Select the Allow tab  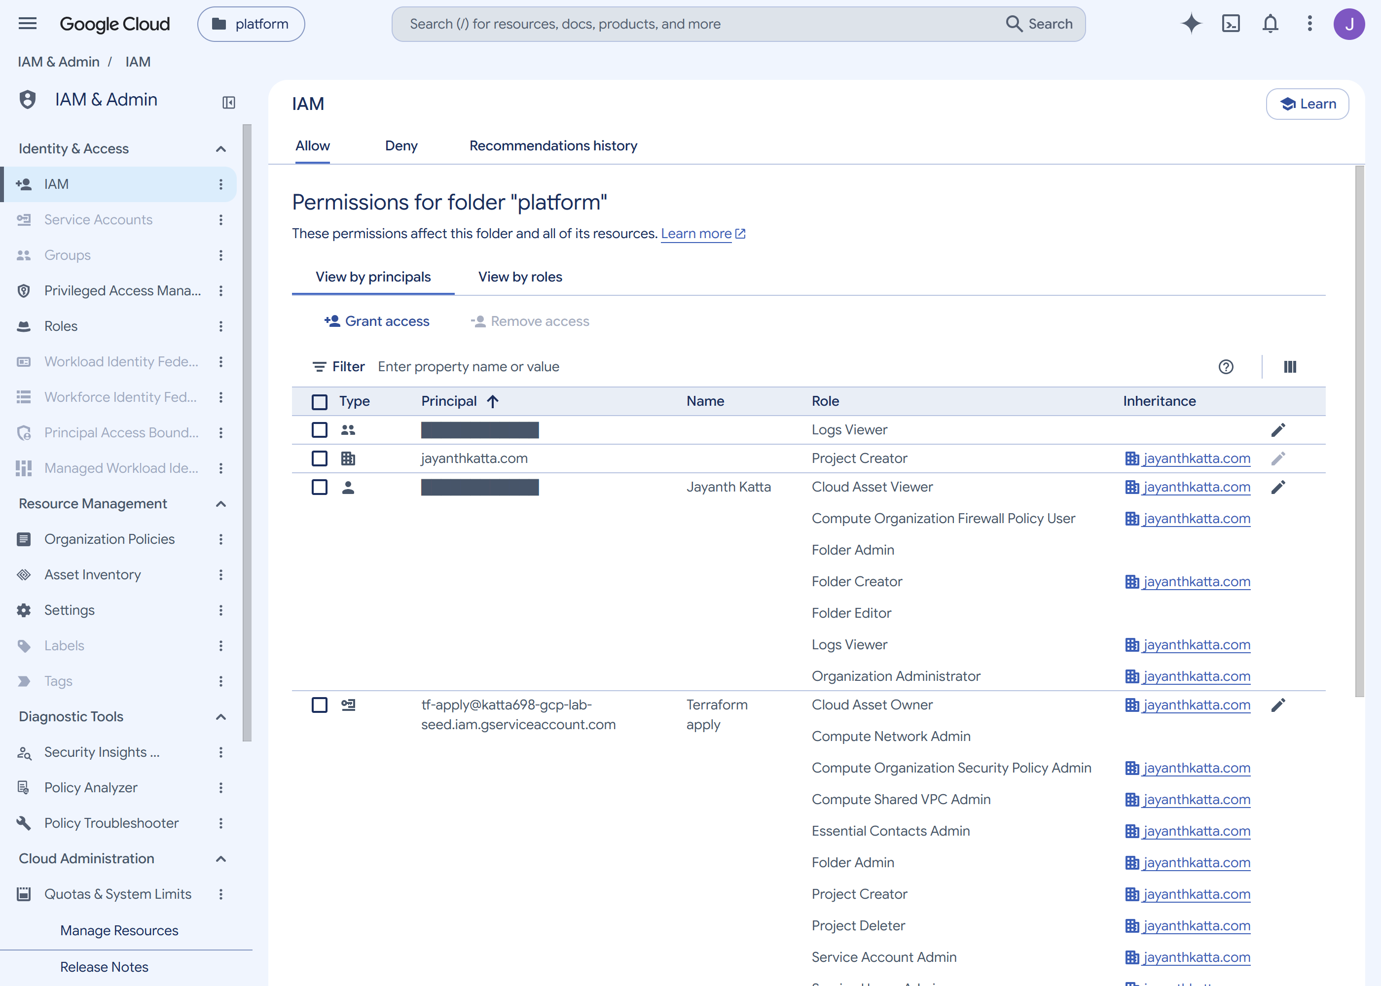point(312,146)
